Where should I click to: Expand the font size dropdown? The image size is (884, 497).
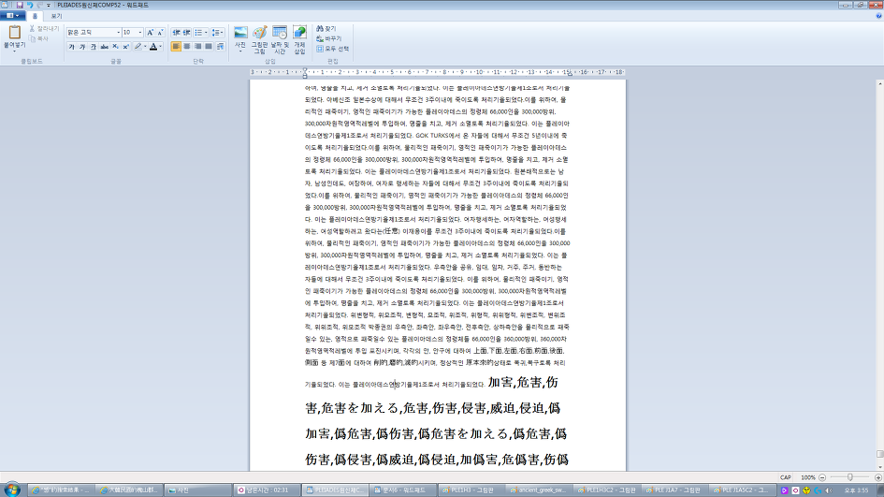pos(139,33)
